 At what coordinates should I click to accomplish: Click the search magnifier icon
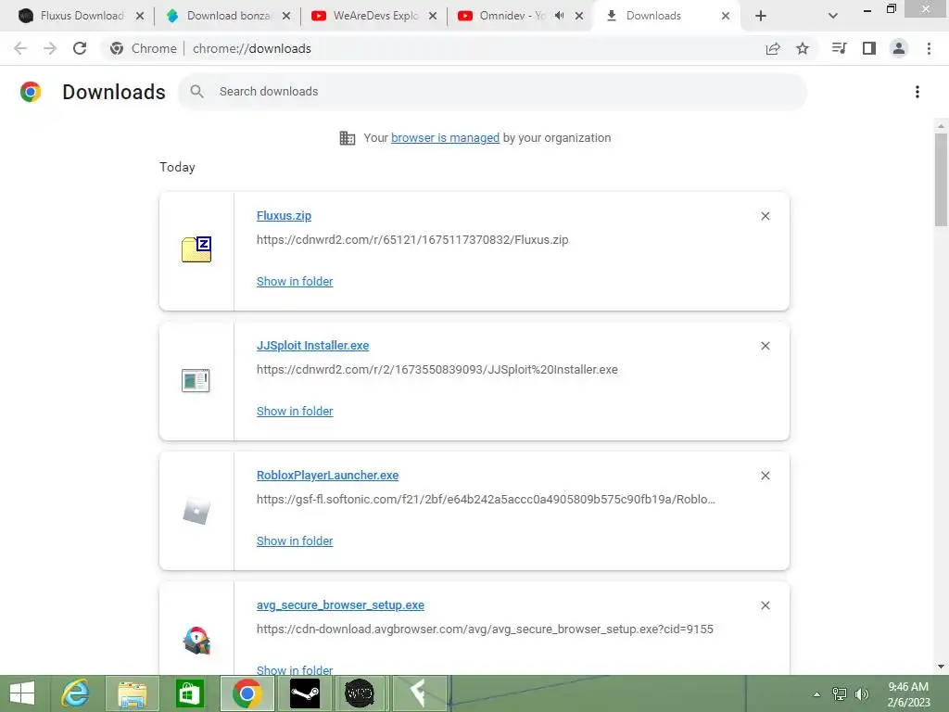click(196, 92)
